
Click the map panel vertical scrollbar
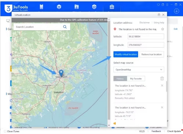tap(109, 70)
